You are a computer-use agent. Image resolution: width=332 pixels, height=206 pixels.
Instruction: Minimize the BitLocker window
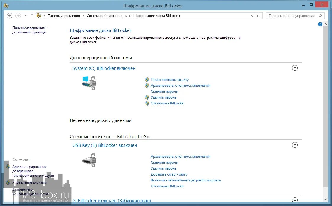(x=303, y=5)
